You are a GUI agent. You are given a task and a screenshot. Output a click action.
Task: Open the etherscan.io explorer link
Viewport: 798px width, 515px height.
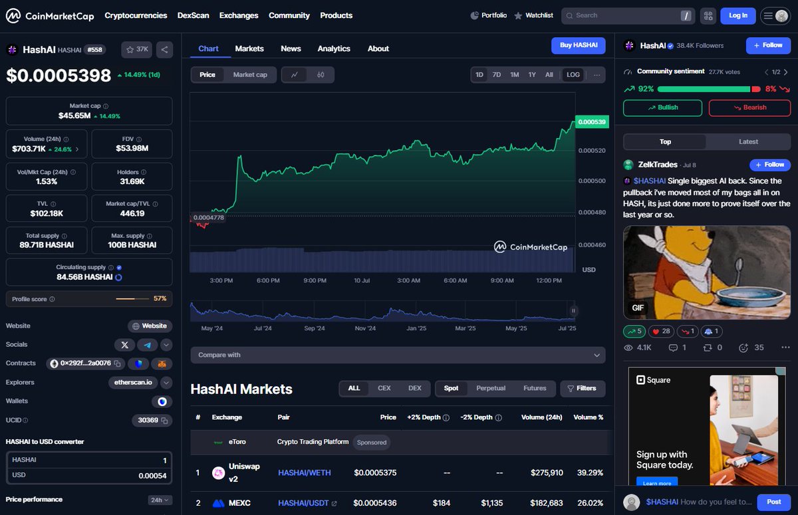[x=133, y=382]
